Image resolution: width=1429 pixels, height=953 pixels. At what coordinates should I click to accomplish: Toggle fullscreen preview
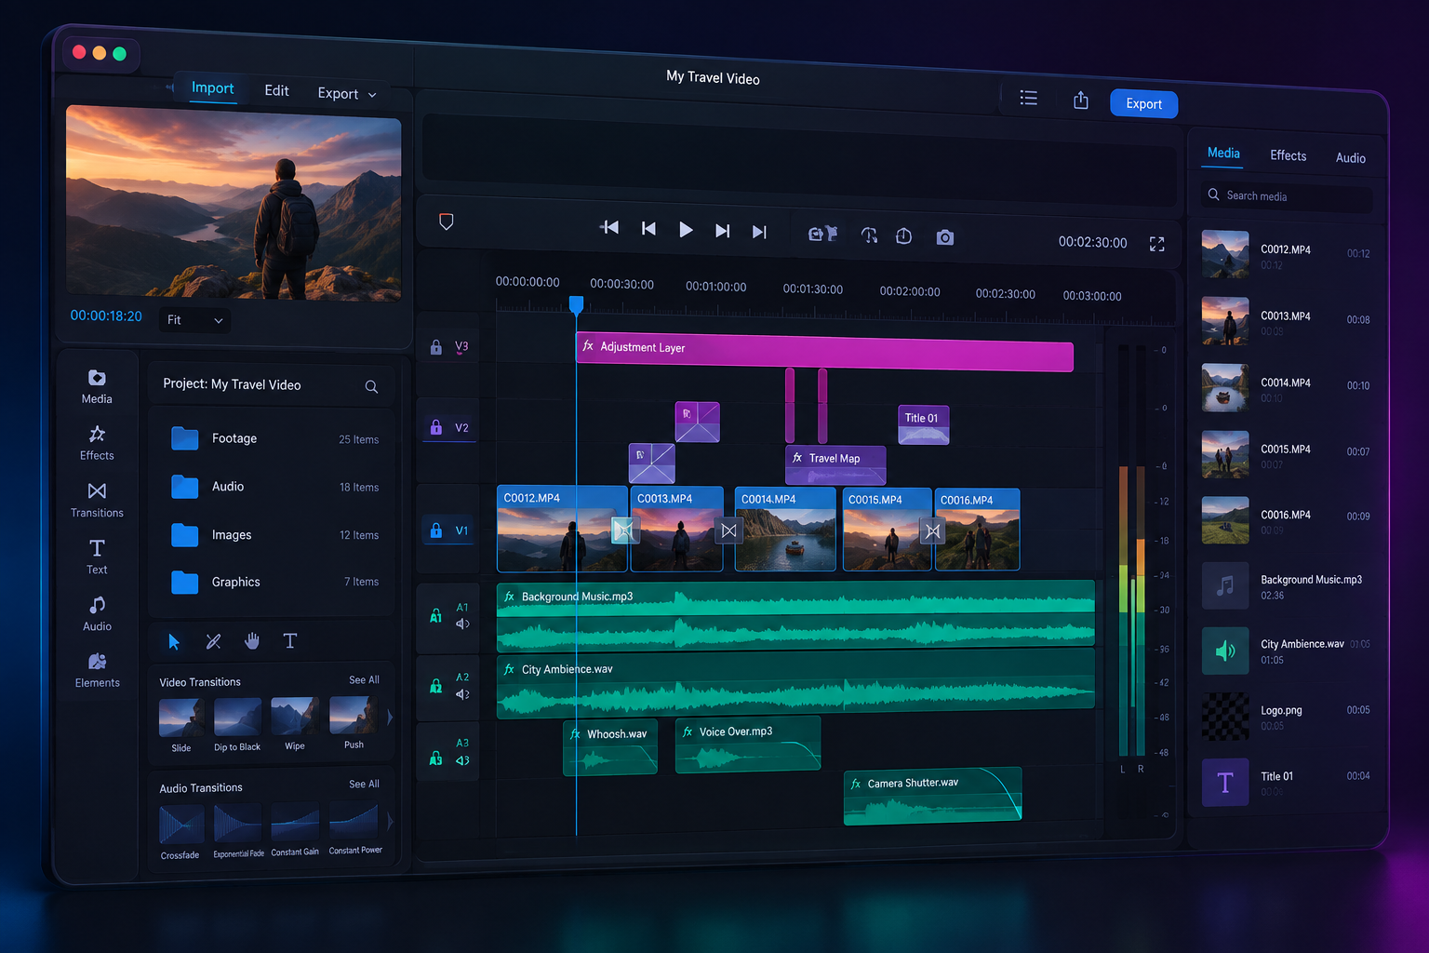[1156, 244]
